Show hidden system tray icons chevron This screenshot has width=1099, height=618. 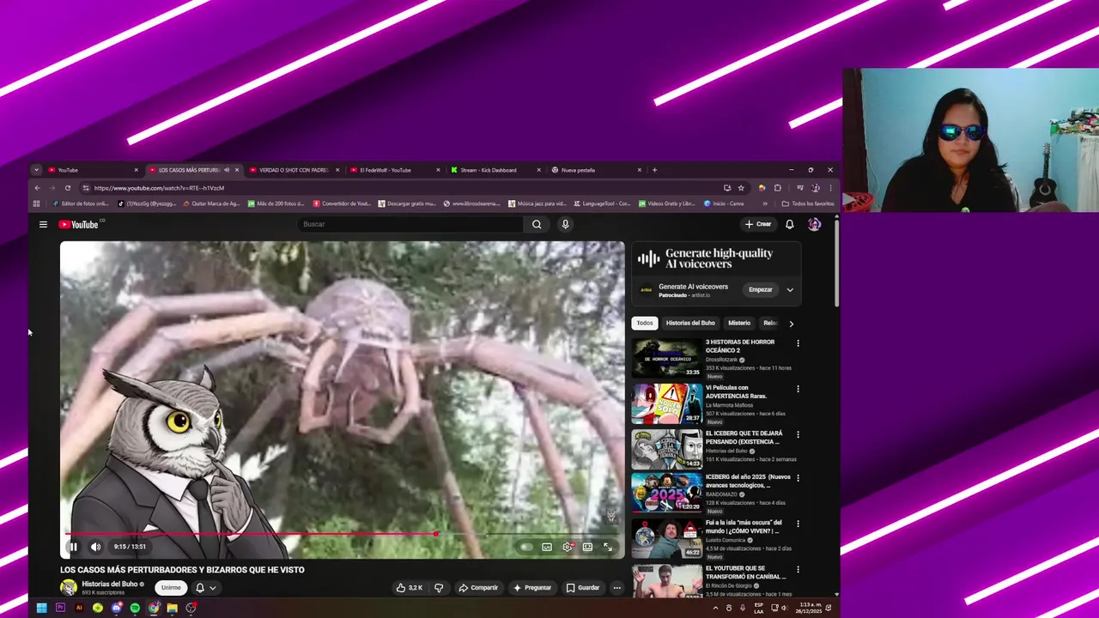[x=715, y=608]
